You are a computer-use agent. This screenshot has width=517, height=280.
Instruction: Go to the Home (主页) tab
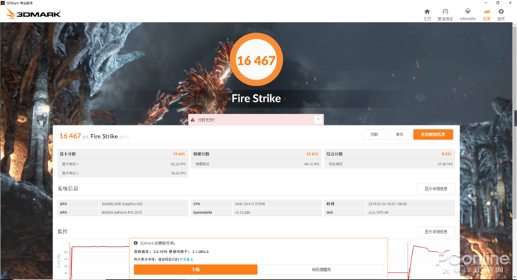coord(427,15)
